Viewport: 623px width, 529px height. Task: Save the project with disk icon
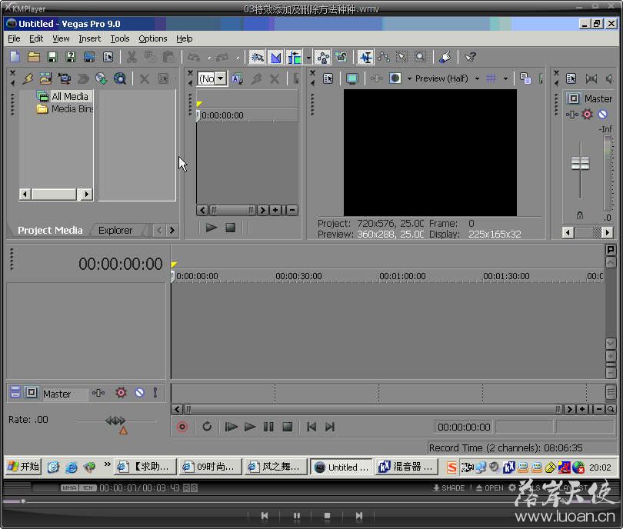click(52, 57)
